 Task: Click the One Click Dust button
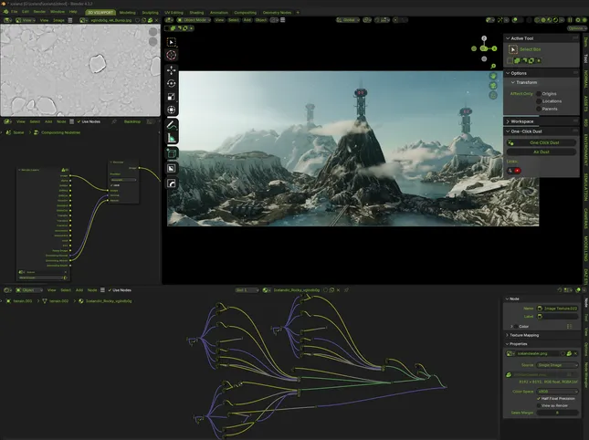pyautogui.click(x=542, y=142)
